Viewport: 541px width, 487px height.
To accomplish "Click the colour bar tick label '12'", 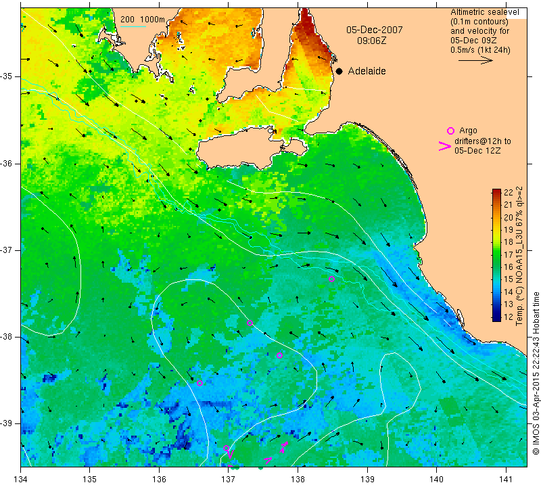I will (x=509, y=317).
